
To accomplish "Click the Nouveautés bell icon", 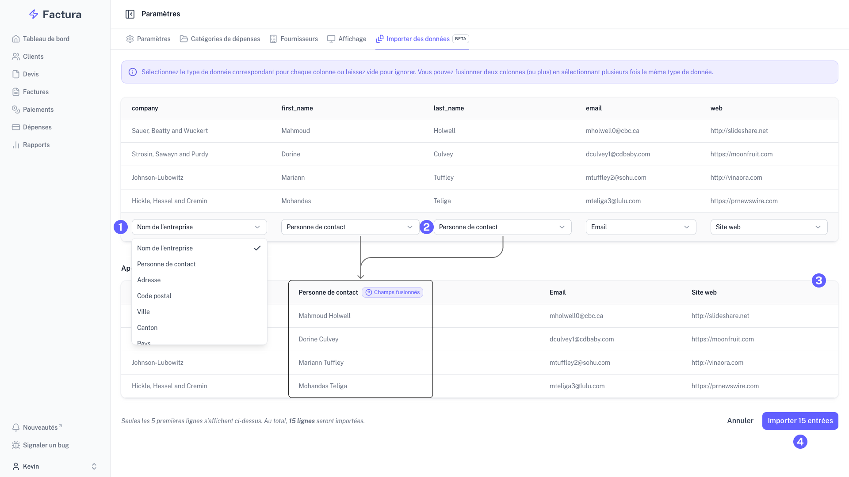I will tap(16, 428).
